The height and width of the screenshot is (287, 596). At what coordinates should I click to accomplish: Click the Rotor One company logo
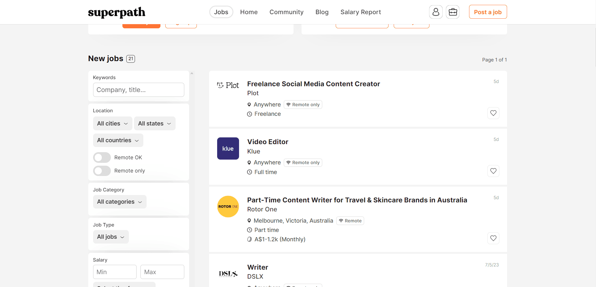[228, 207]
